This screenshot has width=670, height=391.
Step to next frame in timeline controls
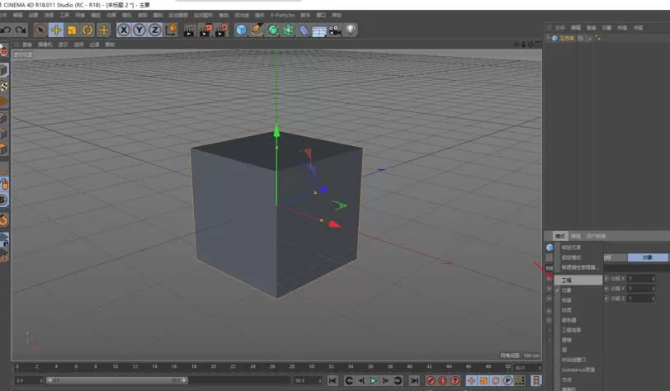pyautogui.click(x=385, y=380)
